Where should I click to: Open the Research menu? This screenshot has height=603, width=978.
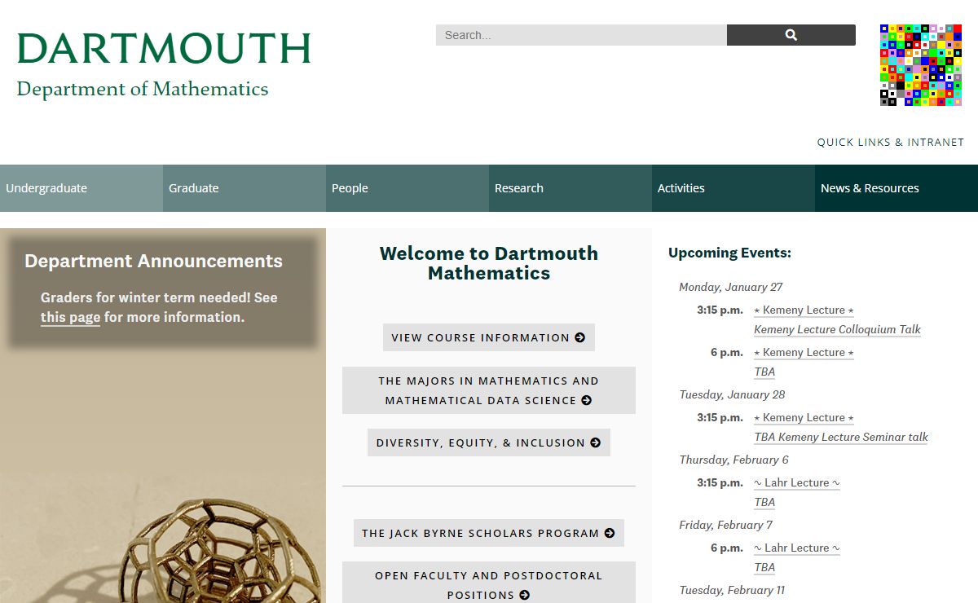(x=570, y=188)
